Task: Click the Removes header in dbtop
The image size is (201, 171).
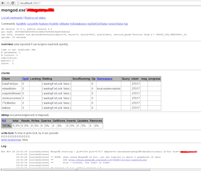Action: coord(96,121)
